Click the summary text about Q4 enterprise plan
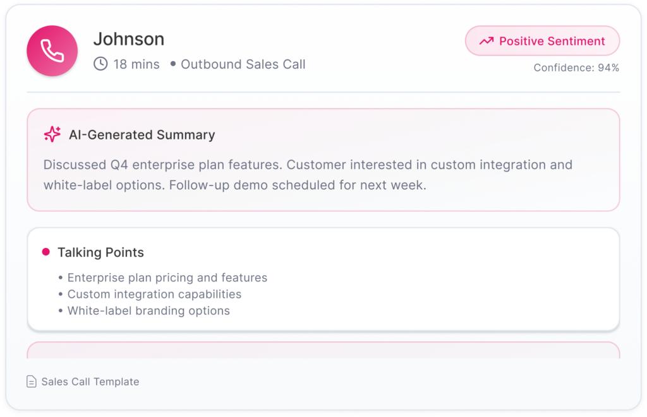Viewport: 647px width, 417px height. (308, 175)
